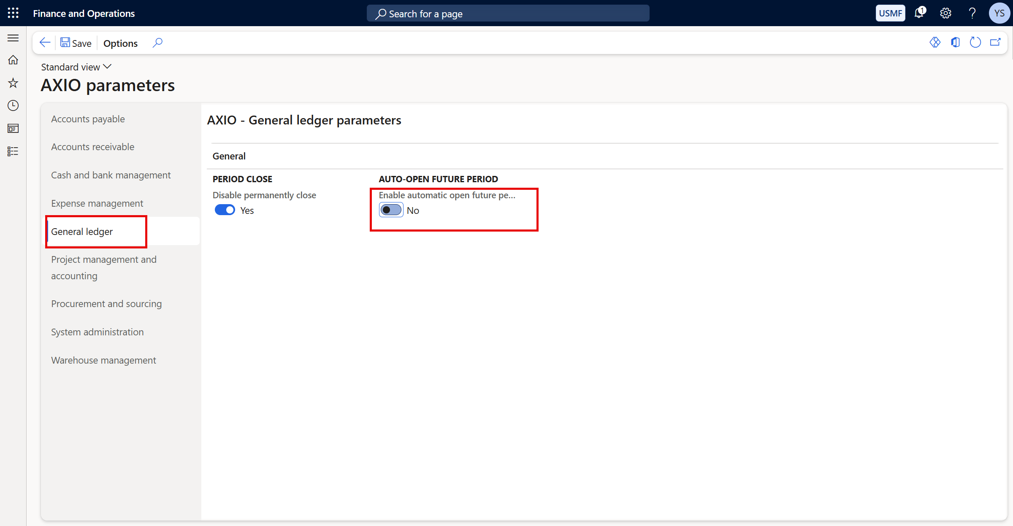
Task: Enable automatic open future period
Action: pos(391,210)
